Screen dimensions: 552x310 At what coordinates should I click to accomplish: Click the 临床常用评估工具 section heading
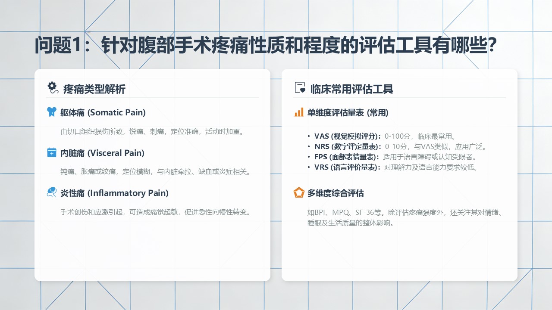click(x=351, y=89)
